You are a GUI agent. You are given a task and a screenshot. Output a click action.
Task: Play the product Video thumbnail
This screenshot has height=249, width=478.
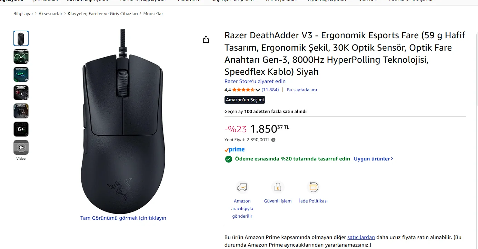coord(21,147)
